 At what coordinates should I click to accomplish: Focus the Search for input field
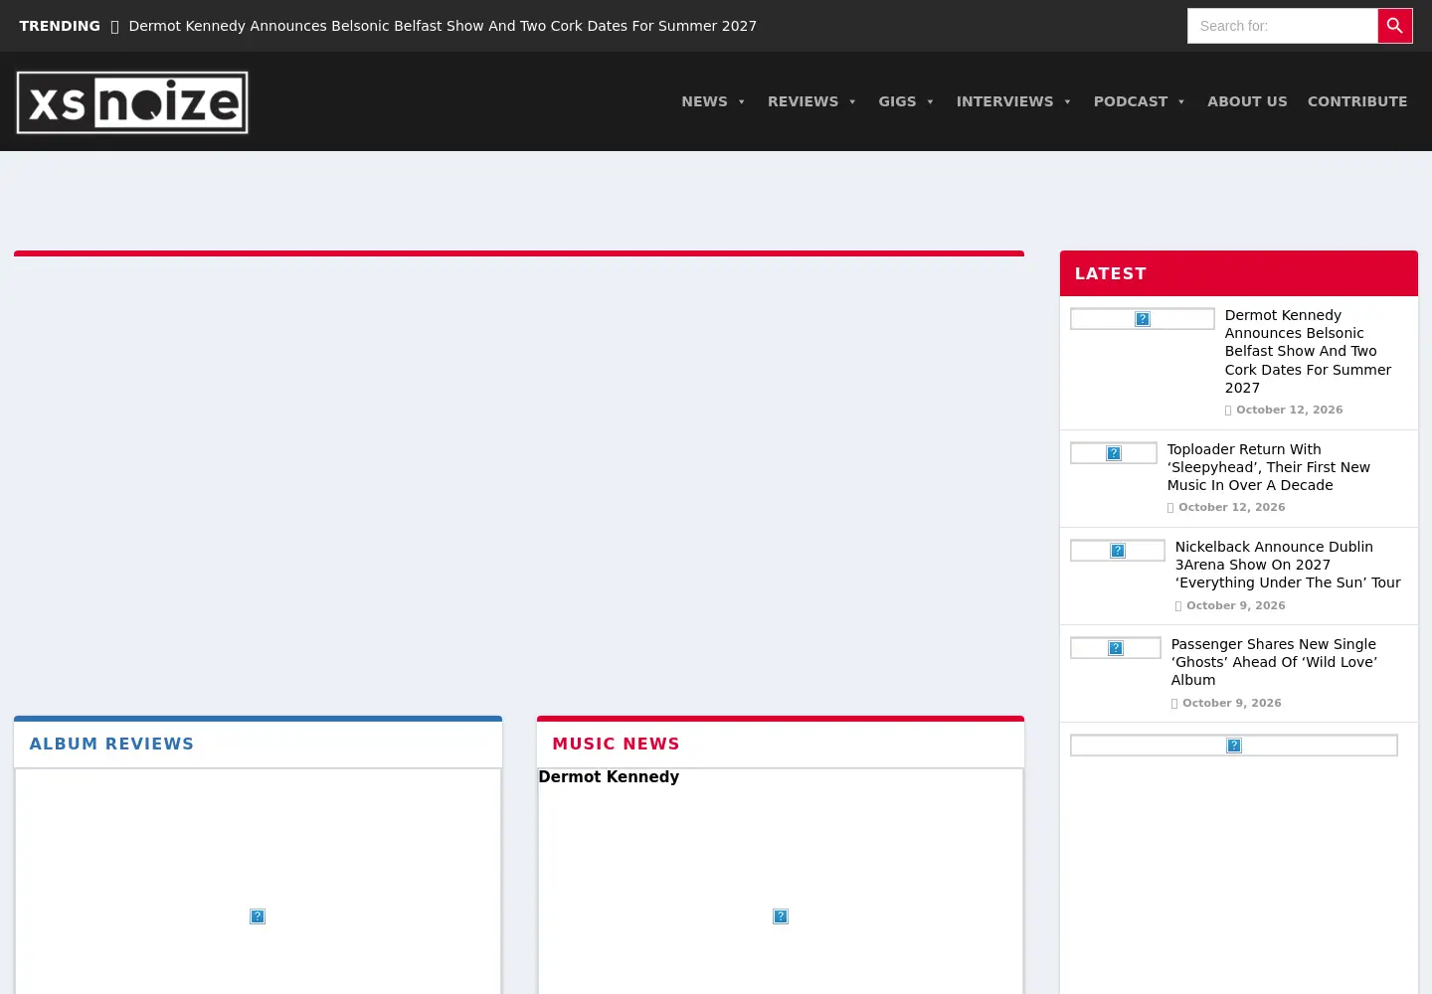pos(1283,26)
